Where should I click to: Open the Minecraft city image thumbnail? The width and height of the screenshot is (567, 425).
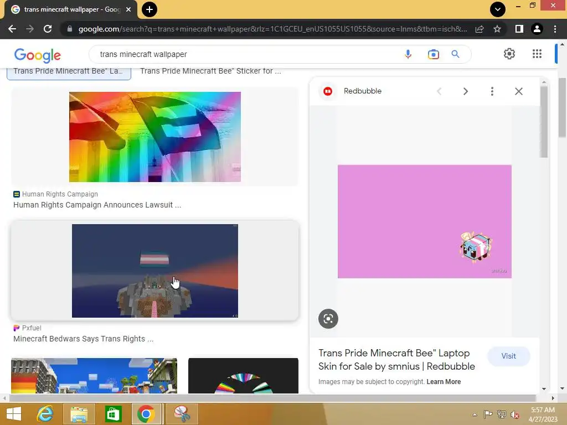click(x=94, y=376)
